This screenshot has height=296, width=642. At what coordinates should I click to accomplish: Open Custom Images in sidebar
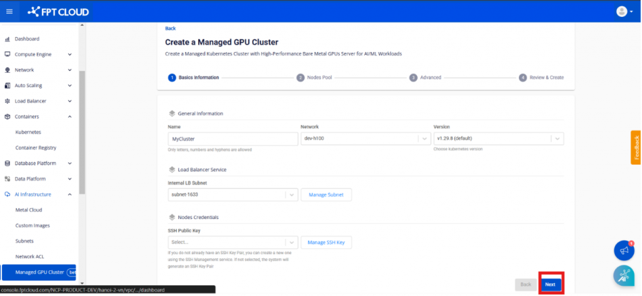coord(33,226)
